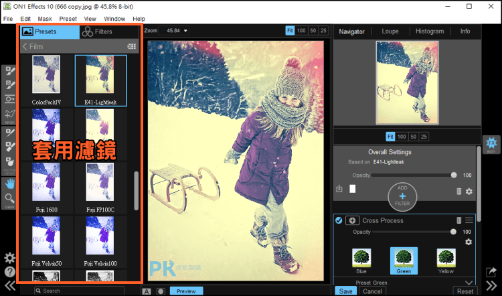Select the Line Mask tool
Image resolution: width=502 pixels, height=296 pixels.
pyautogui.click(x=9, y=113)
